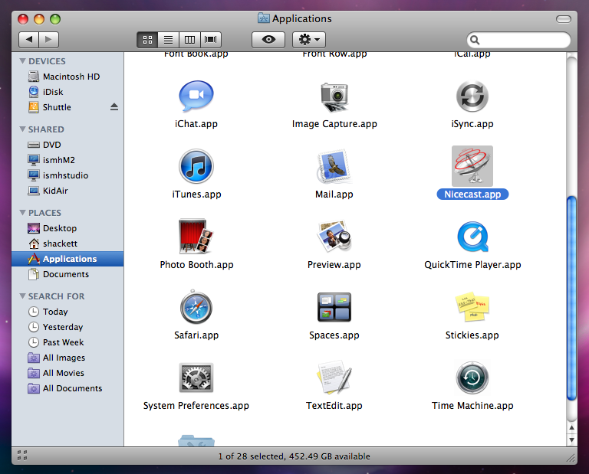This screenshot has width=589, height=474.
Task: Select the Safari.app compass icon
Action: (196, 307)
